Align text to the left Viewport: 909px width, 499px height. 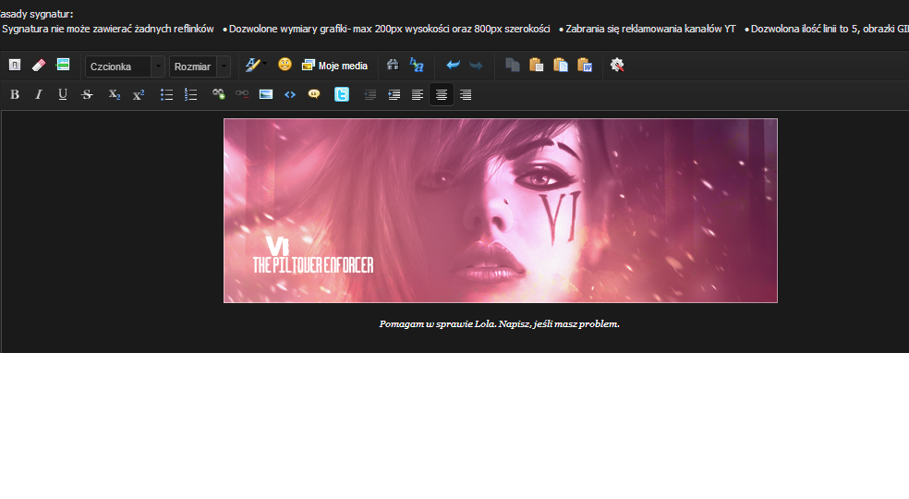(418, 94)
